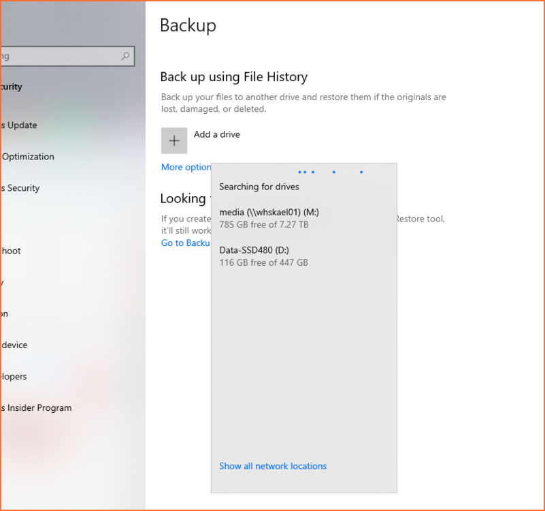Click Go to Backup and Restore link
This screenshot has width=545, height=511.
click(x=185, y=243)
